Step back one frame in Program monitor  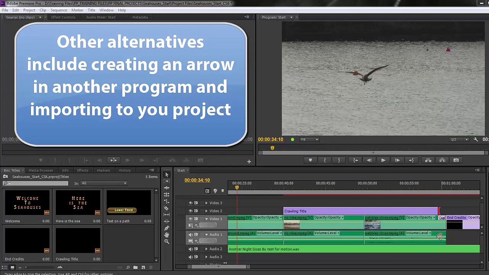369,160
